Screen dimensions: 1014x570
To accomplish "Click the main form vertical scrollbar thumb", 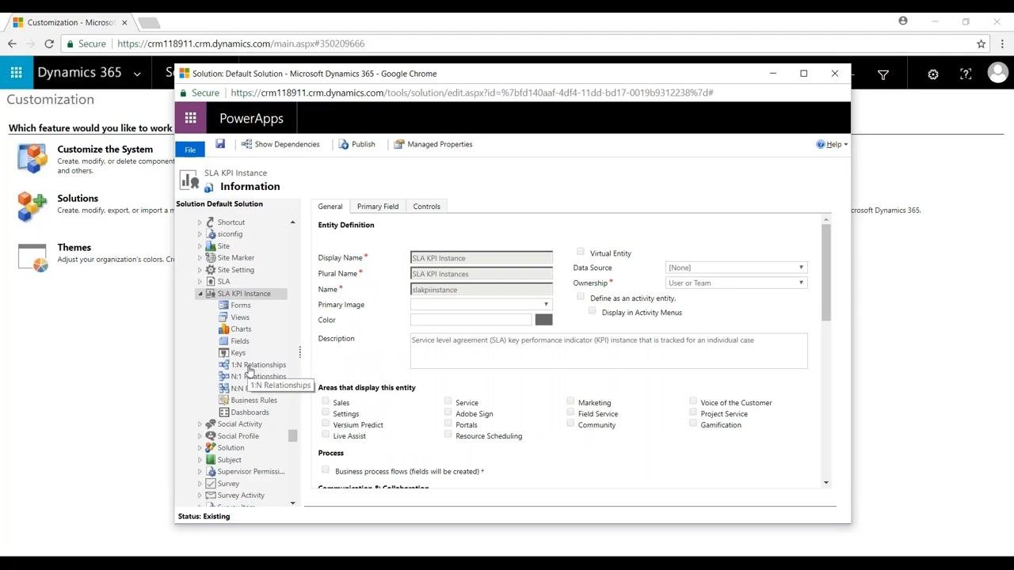I will [x=826, y=272].
